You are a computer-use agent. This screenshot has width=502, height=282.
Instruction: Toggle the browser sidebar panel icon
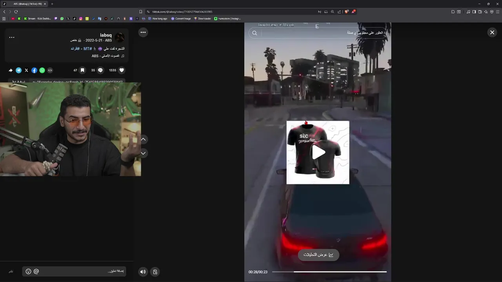click(x=474, y=12)
